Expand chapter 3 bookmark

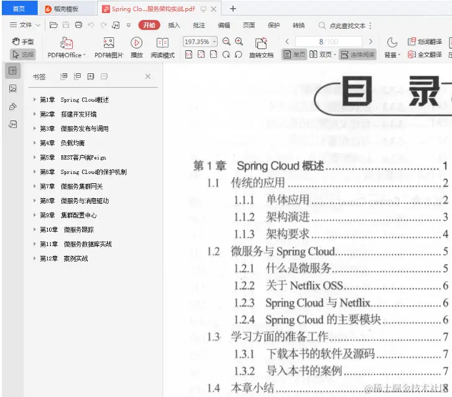34,129
